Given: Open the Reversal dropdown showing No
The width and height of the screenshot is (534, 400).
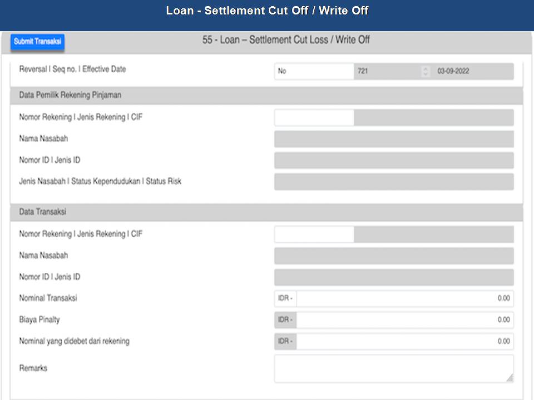Looking at the screenshot, I should tap(314, 71).
